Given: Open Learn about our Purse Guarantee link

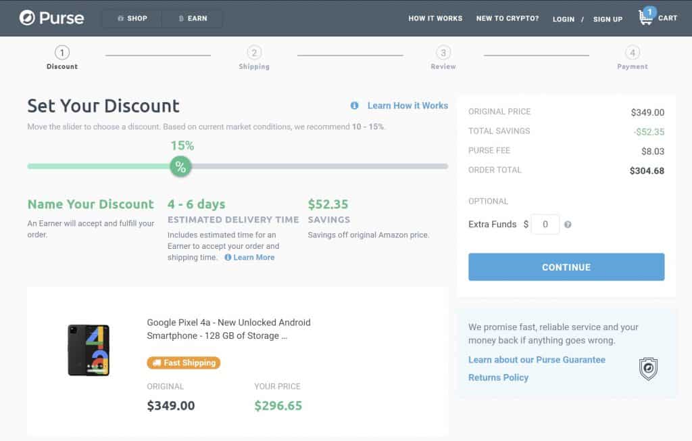Looking at the screenshot, I should 537,360.
